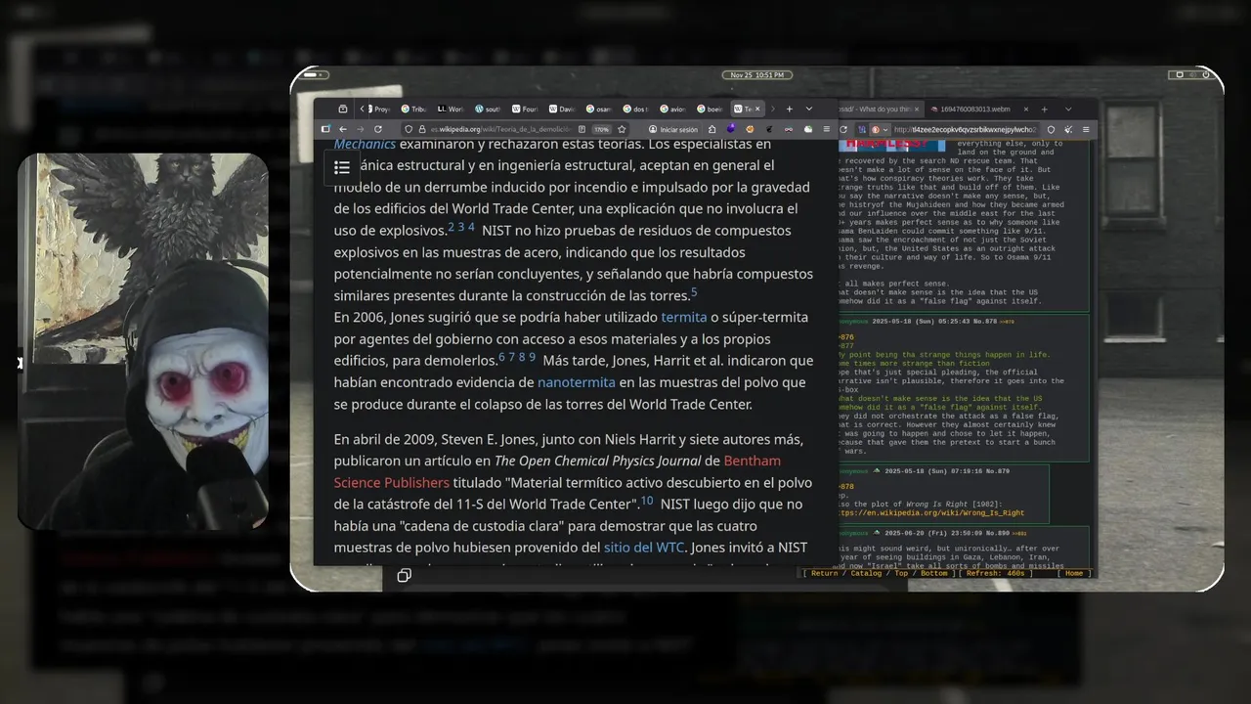Click the onion URL address field
The height and width of the screenshot is (704, 1251).
(966, 129)
